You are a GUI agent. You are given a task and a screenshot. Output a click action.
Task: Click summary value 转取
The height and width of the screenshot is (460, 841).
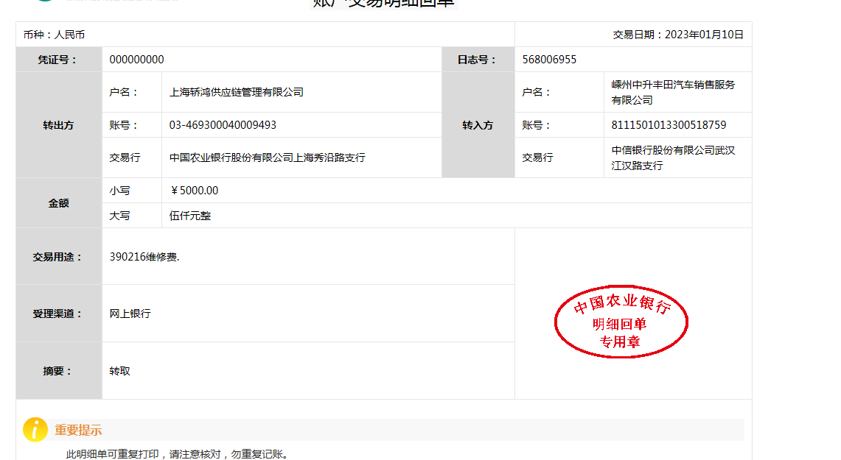click(120, 371)
